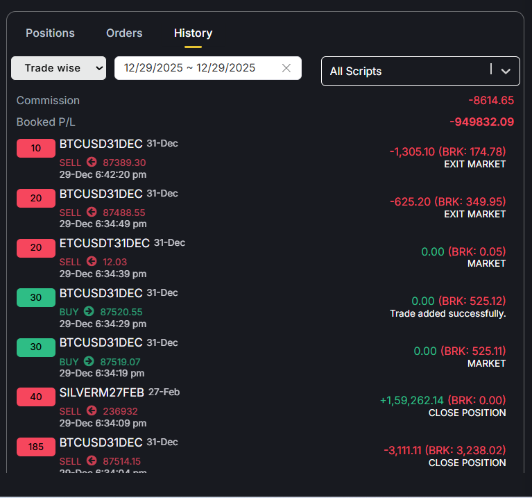Click the green quantity badge at 87520.55
This screenshot has width=532, height=498.
[x=36, y=297]
